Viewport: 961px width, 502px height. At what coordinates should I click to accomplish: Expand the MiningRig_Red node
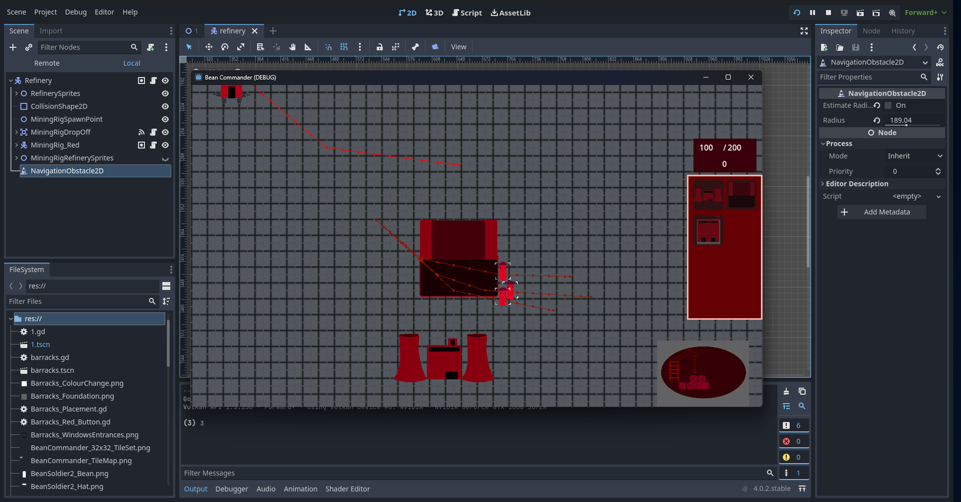coord(16,145)
